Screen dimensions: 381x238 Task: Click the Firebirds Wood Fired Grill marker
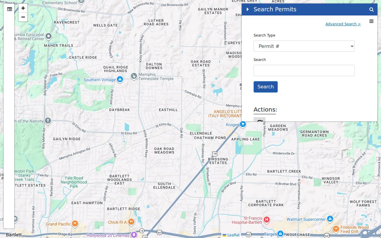point(336,229)
